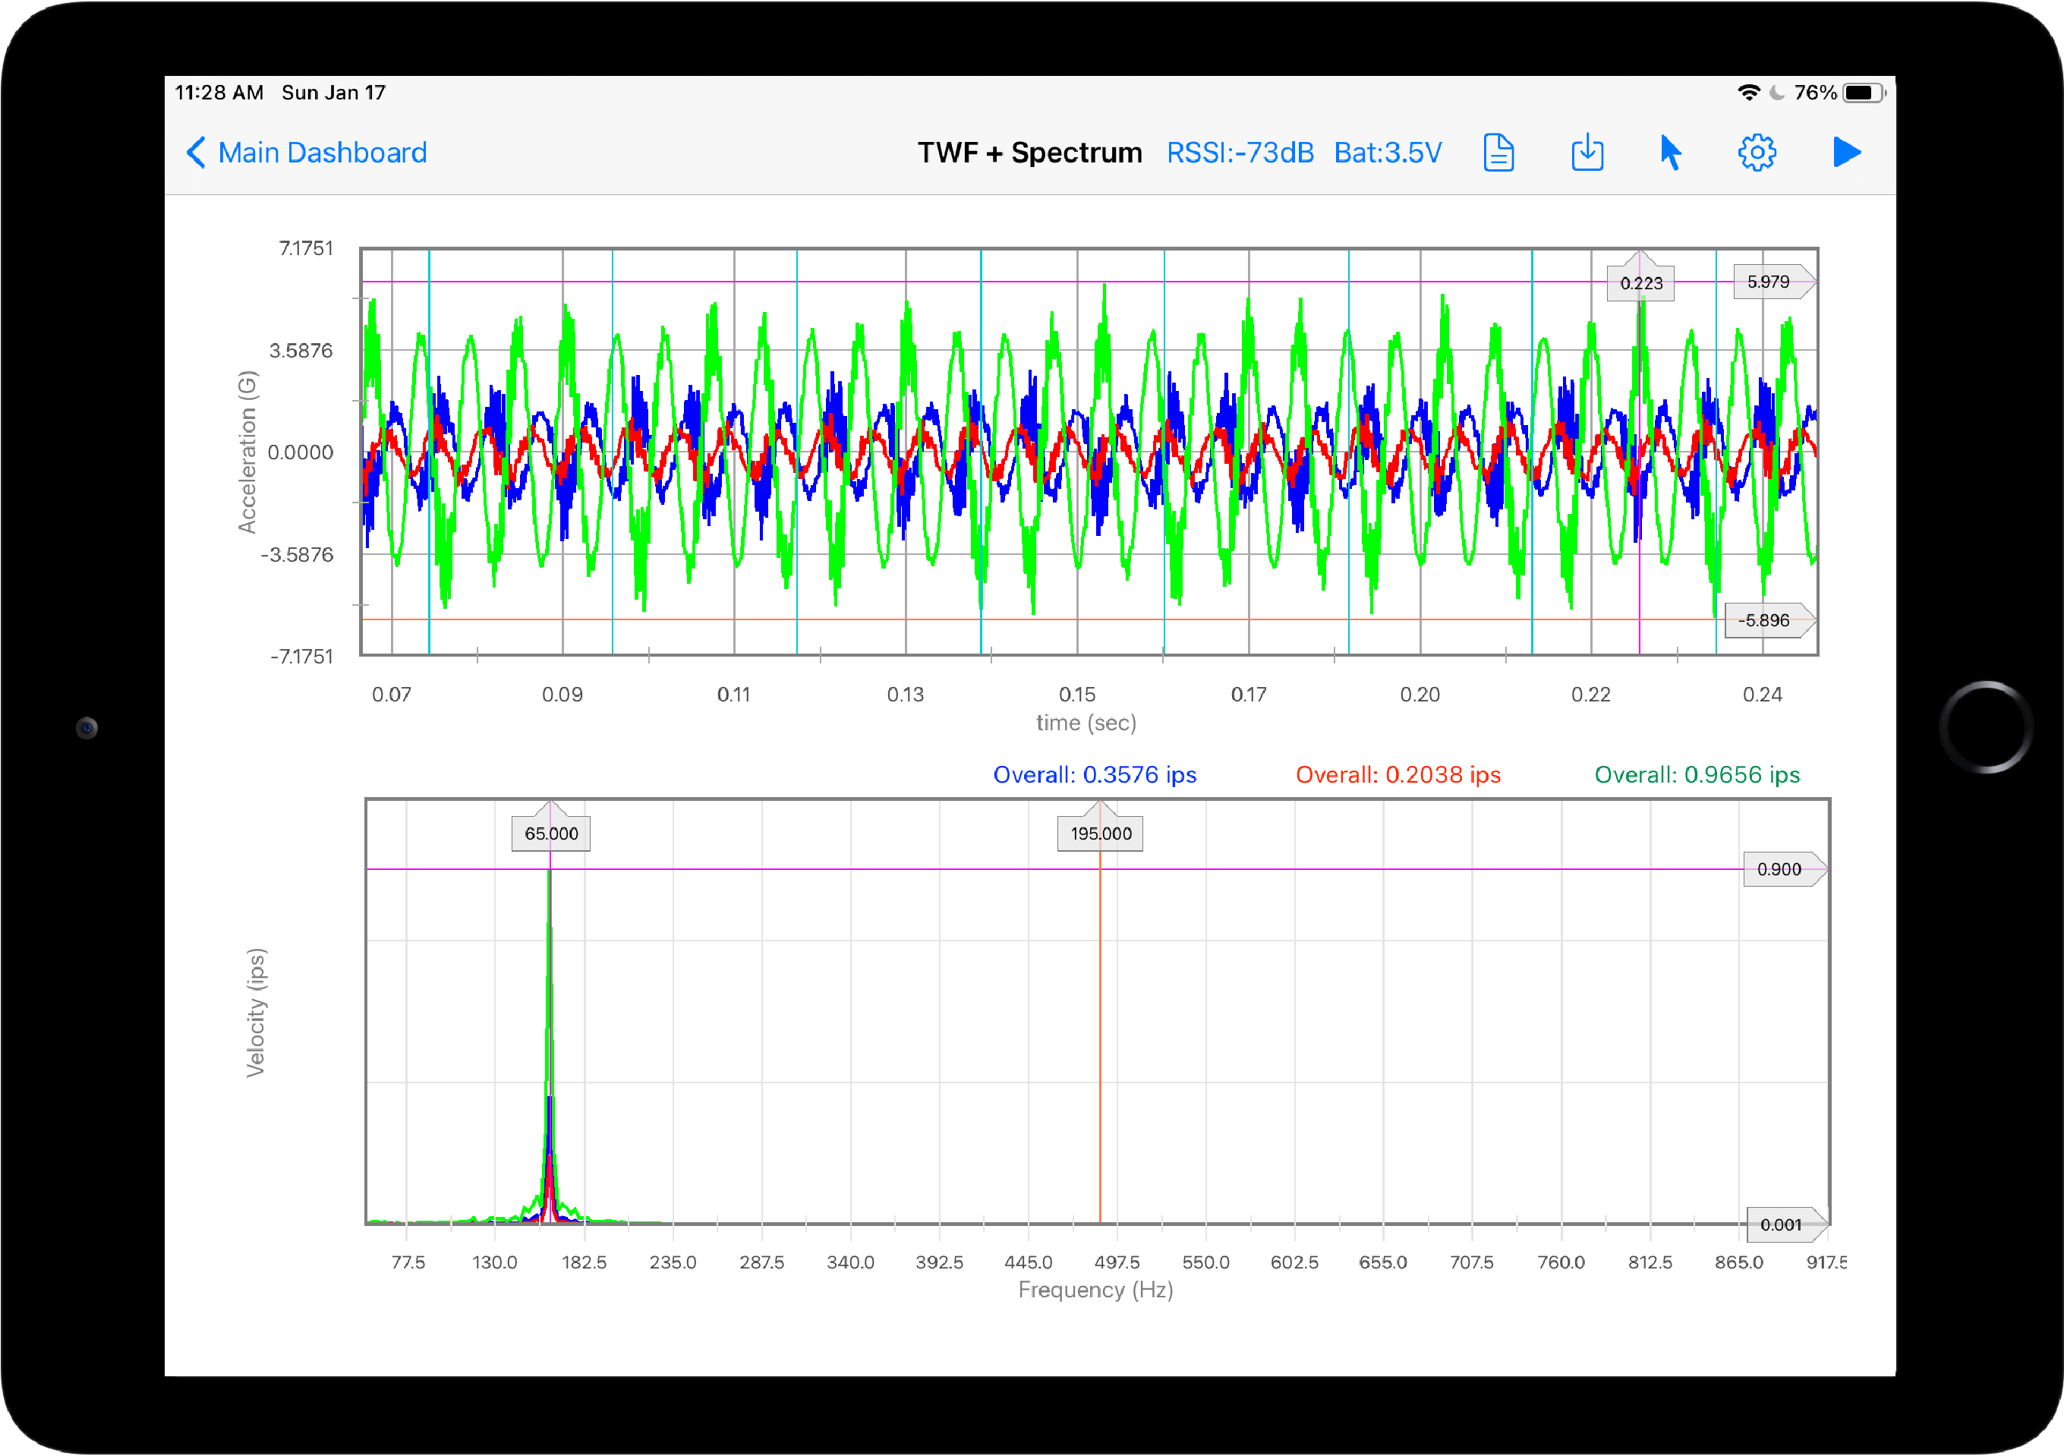Go back to Main Dashboard
This screenshot has height=1456, width=2064.
click(x=322, y=153)
